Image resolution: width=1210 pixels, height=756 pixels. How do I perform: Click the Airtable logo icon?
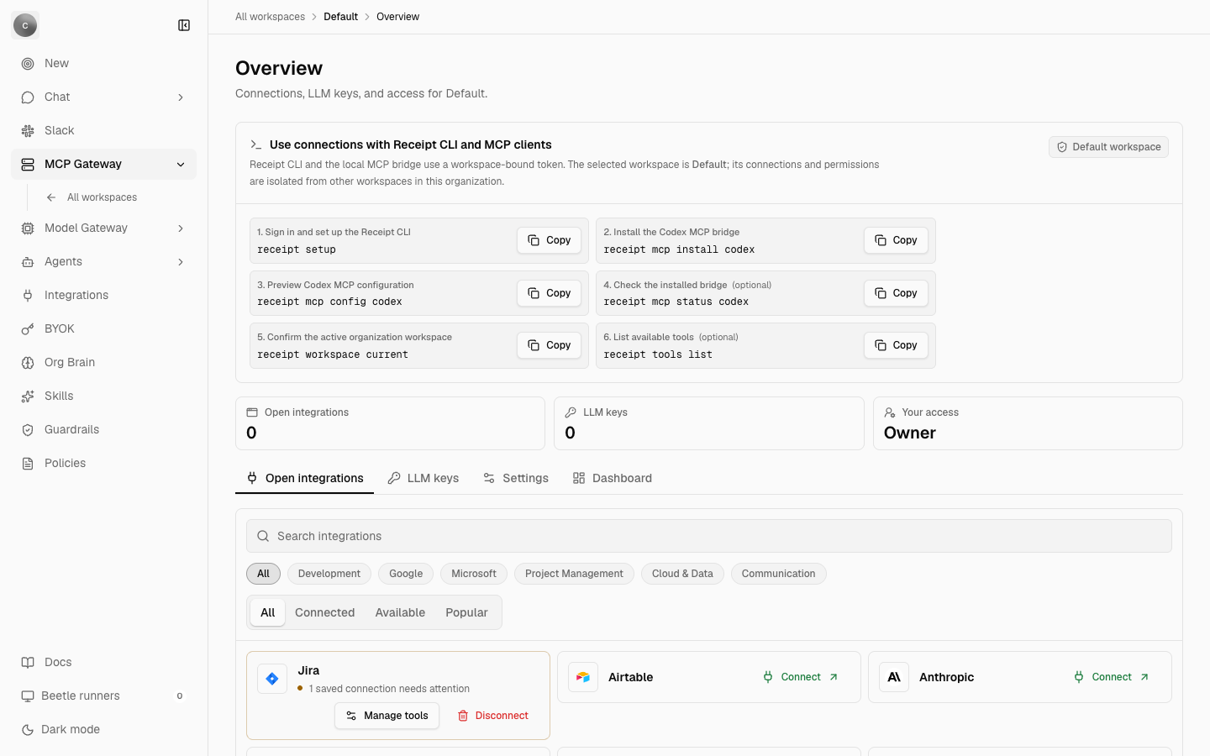583,677
